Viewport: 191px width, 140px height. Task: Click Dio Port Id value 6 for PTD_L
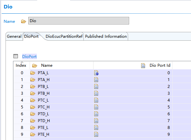pos(169,114)
